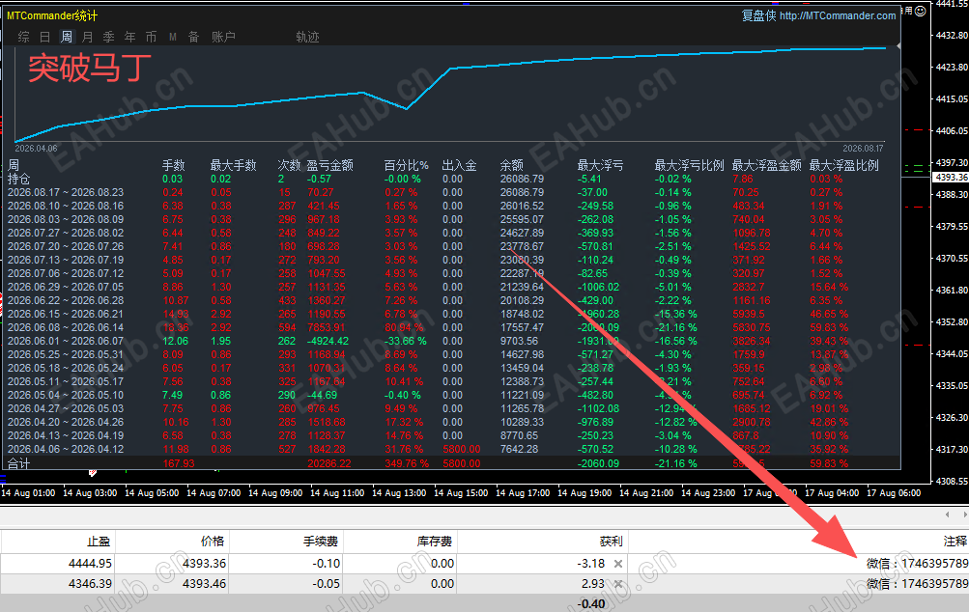Click the current price marker 4393.36 on the scale
The width and height of the screenshot is (969, 612).
[950, 178]
